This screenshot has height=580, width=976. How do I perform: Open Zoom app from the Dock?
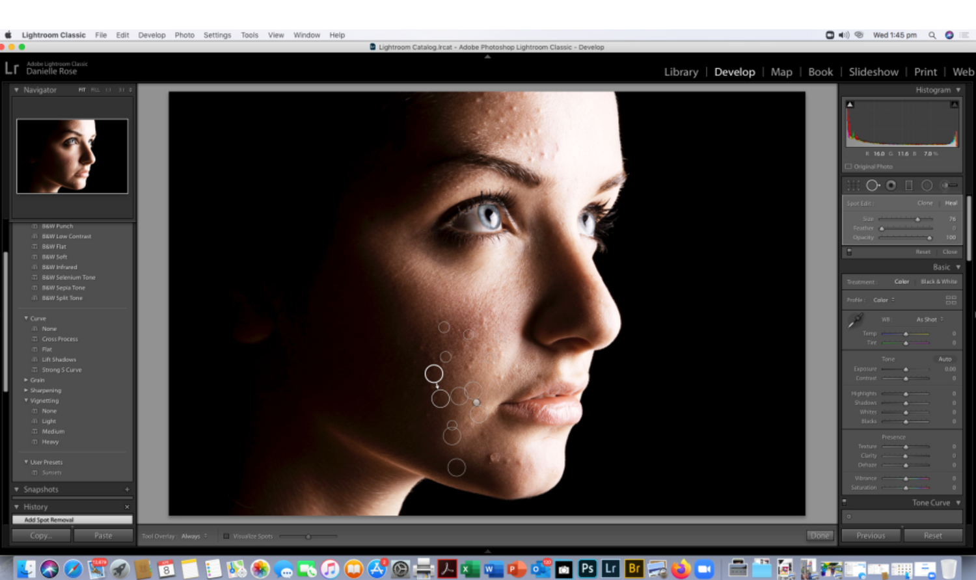pyautogui.click(x=704, y=569)
